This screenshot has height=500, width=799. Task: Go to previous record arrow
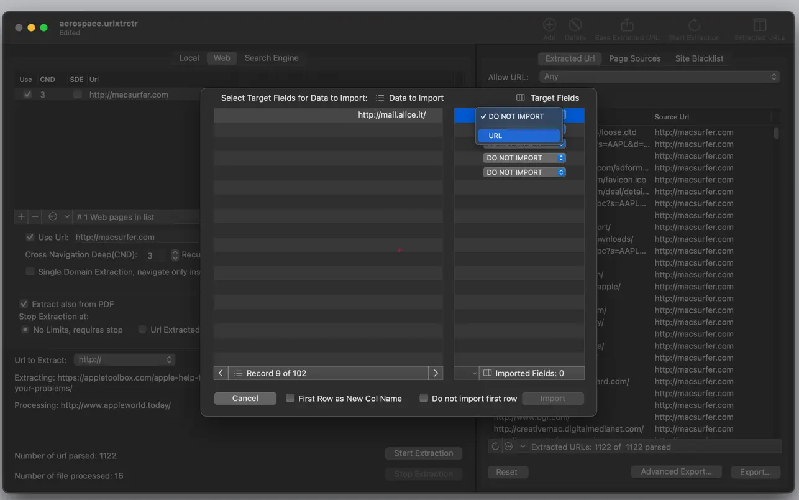[x=221, y=373]
